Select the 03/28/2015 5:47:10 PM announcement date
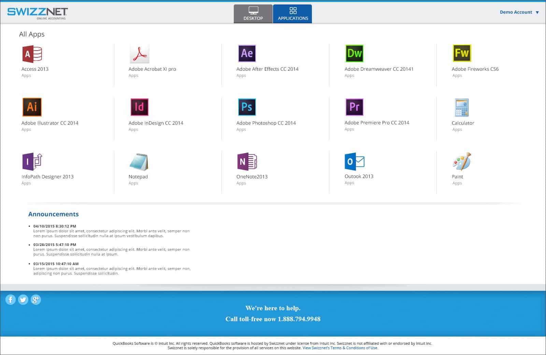 click(x=55, y=245)
